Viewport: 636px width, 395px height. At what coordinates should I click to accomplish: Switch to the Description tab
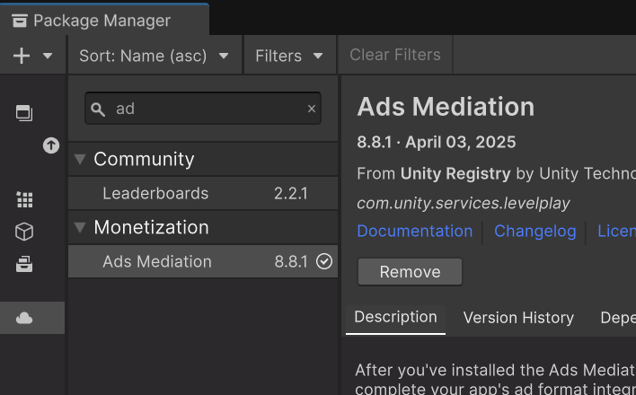point(395,317)
